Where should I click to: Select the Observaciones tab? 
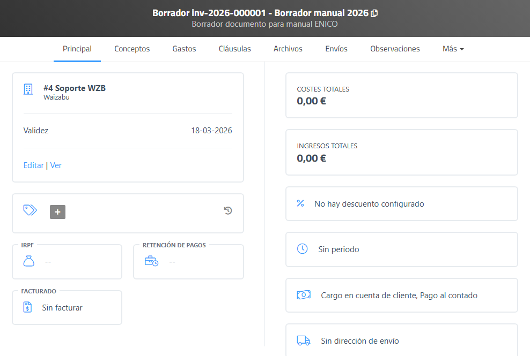pyautogui.click(x=395, y=49)
